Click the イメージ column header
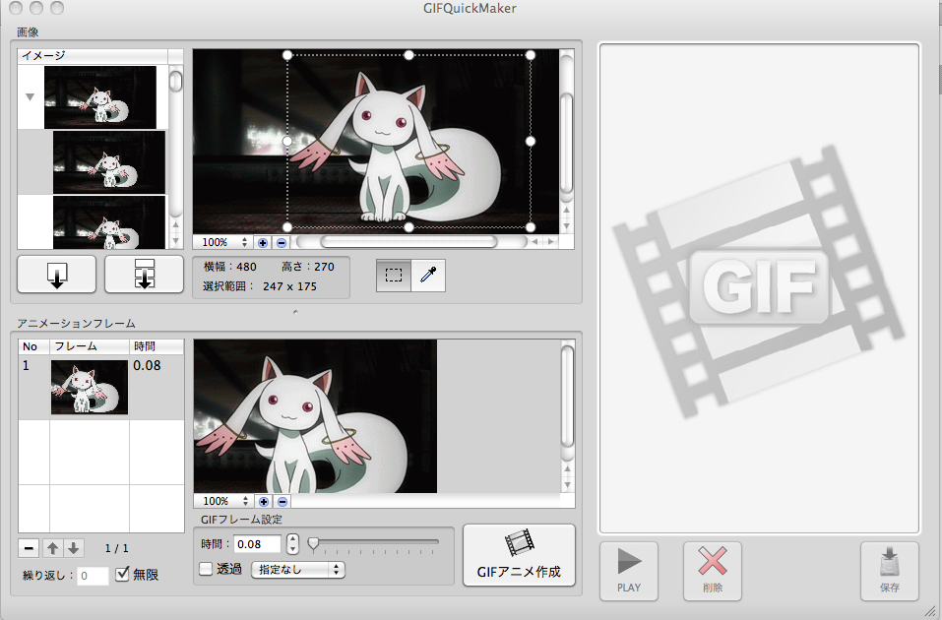The image size is (942, 620). coord(93,56)
